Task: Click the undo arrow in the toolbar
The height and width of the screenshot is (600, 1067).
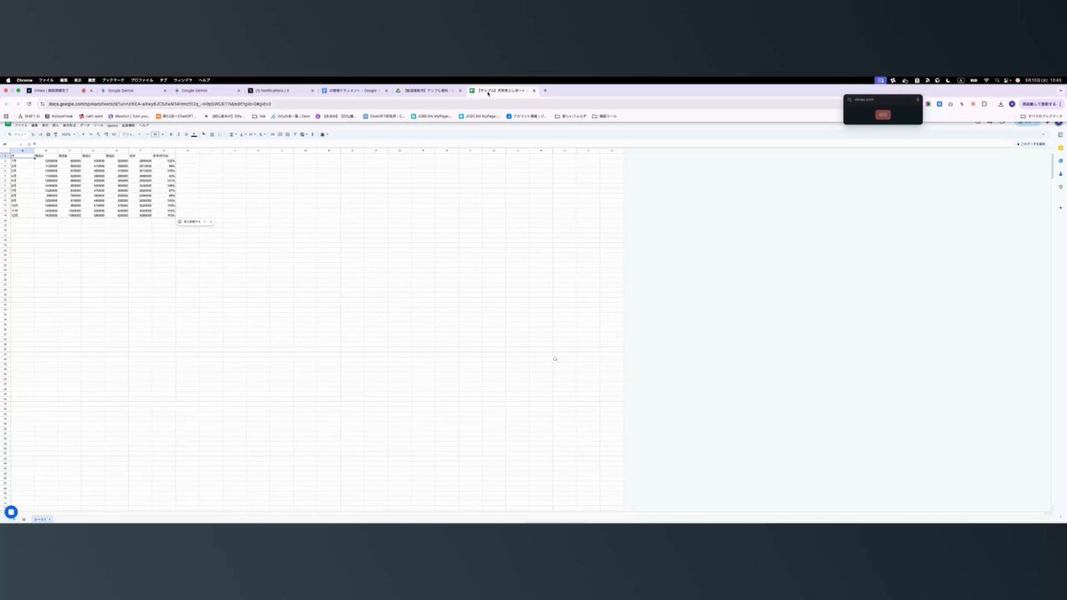Action: 33,134
